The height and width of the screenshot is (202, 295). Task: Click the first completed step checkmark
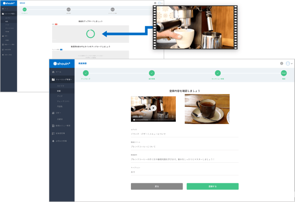pos(86,73)
